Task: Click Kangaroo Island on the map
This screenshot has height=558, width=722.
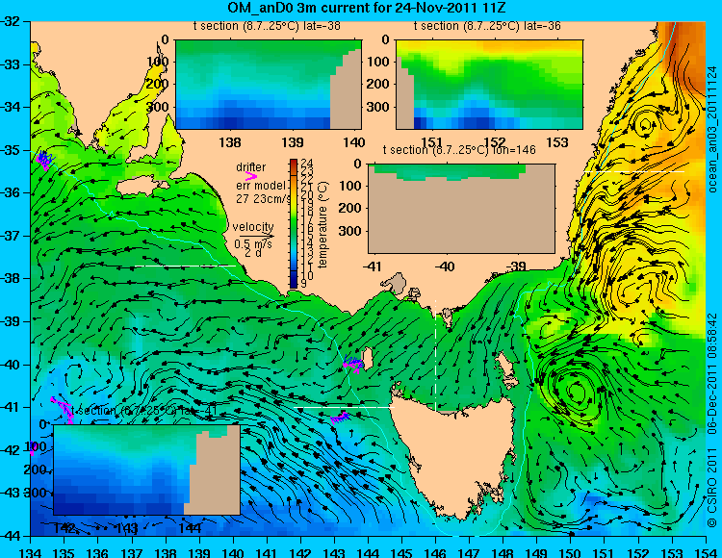Action: pyautogui.click(x=142, y=187)
